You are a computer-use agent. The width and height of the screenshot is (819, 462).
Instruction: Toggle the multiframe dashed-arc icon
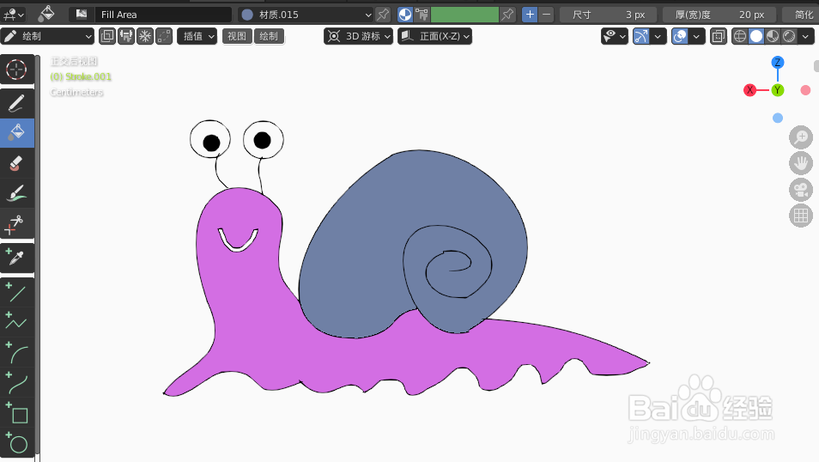pyautogui.click(x=164, y=36)
